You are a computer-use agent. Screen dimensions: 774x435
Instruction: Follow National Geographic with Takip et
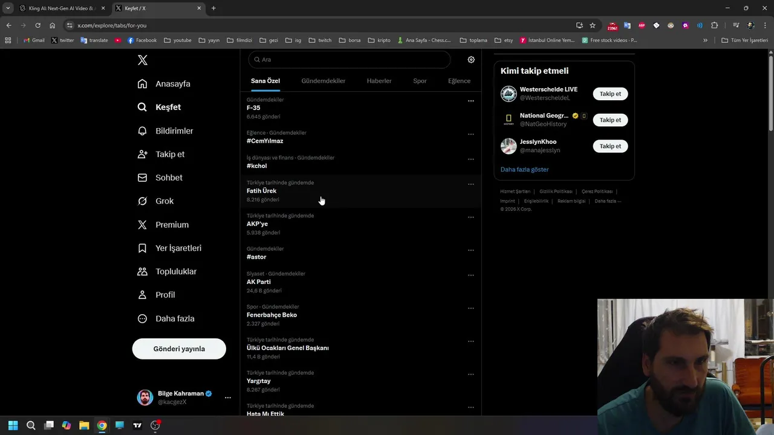tap(610, 120)
